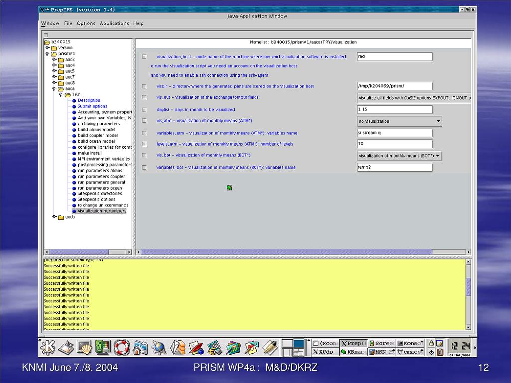Click the tree panel horizontal scrollbar
This screenshot has width=511, height=383.
coord(88,252)
